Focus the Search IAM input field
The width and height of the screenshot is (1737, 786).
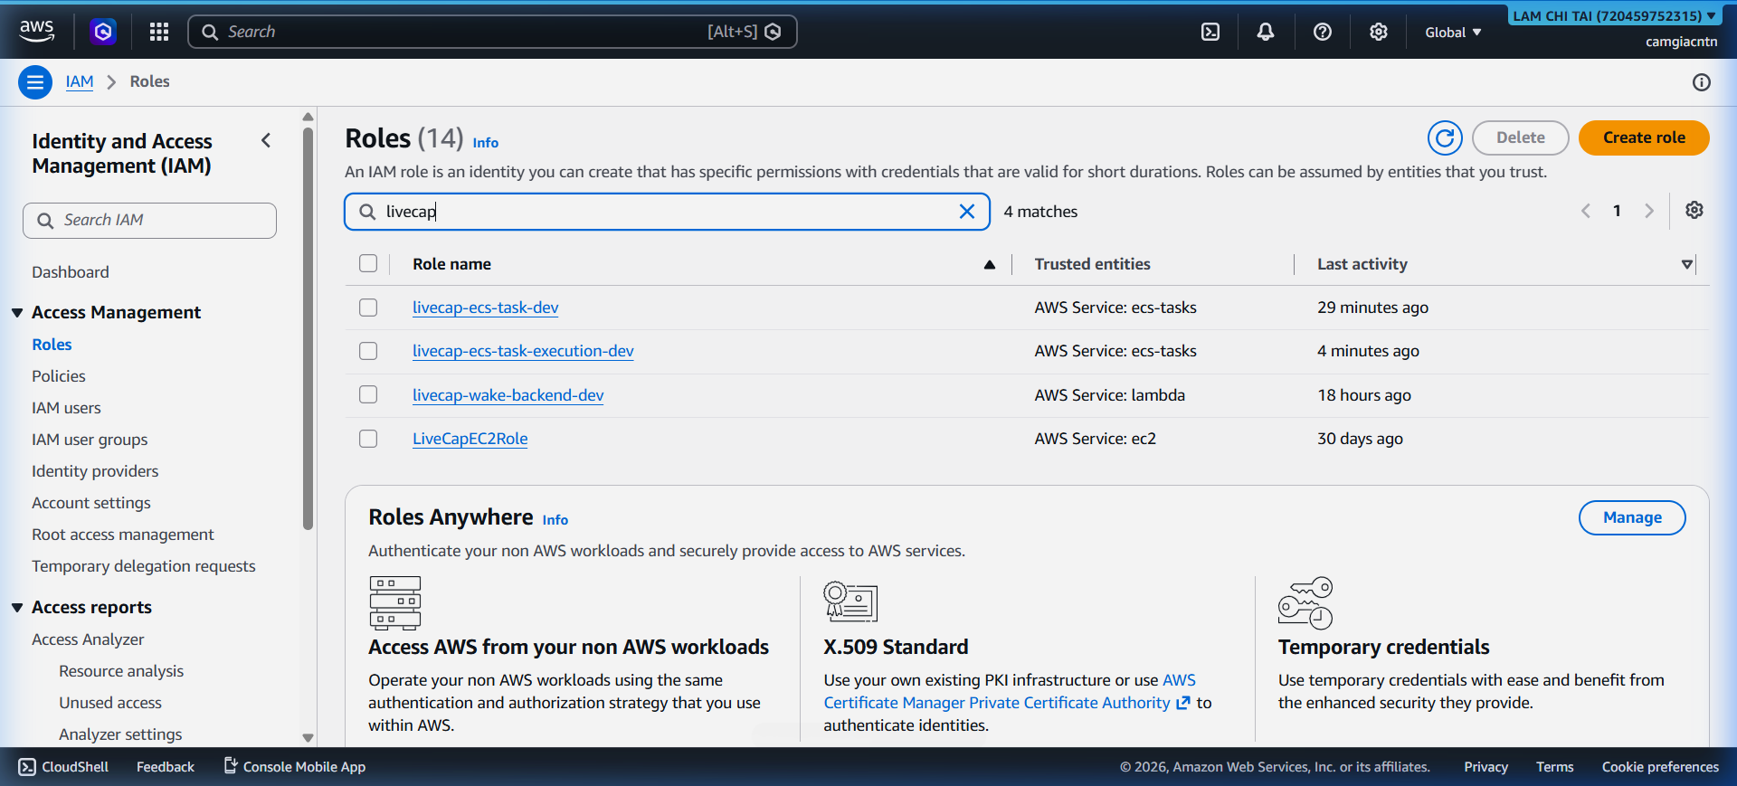coord(149,221)
